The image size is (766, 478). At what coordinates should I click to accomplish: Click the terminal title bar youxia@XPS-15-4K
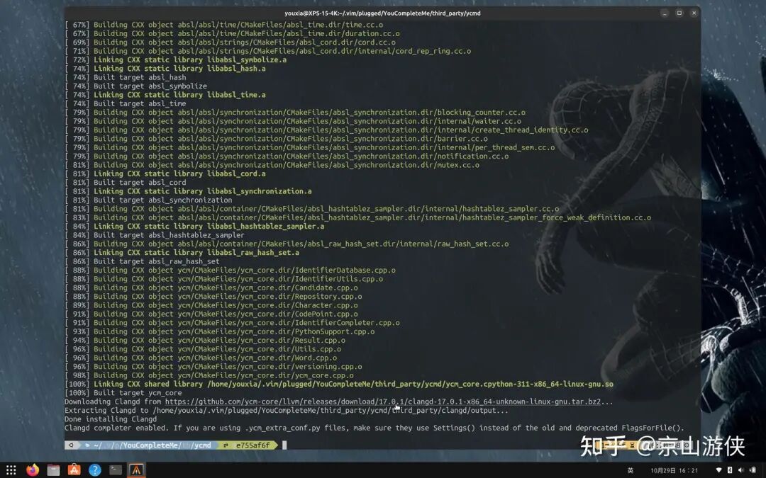tap(382, 13)
